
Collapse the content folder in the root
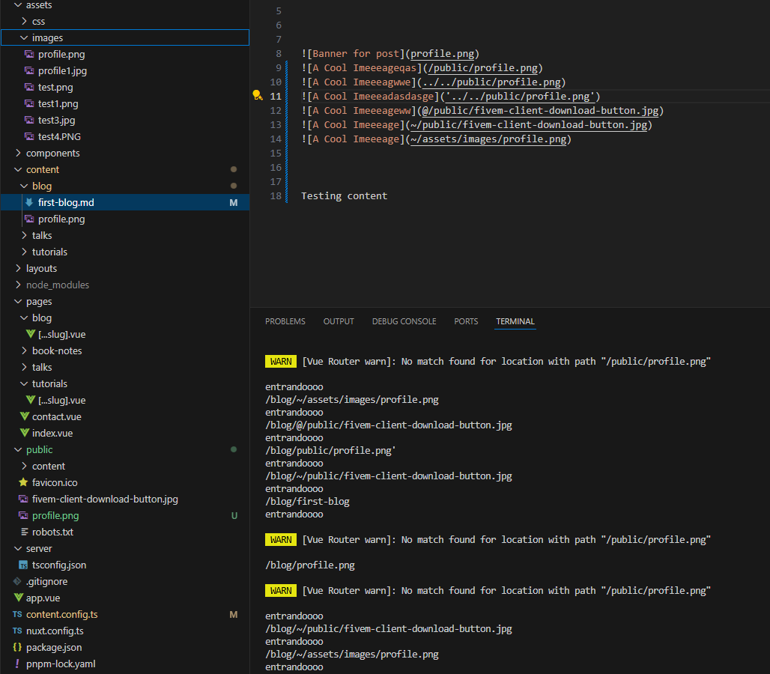tap(18, 169)
